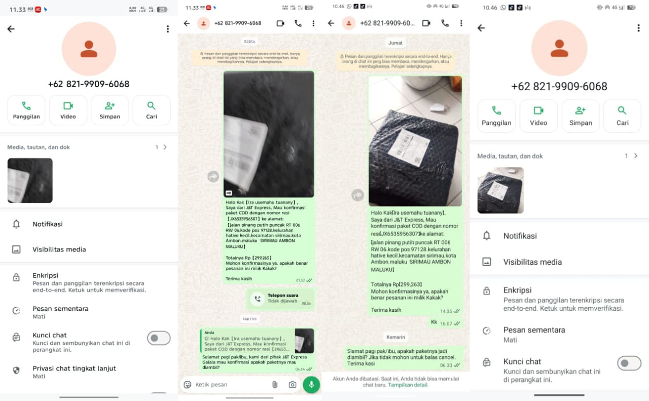Image resolution: width=649 pixels, height=401 pixels.
Task: Tap the Video button on the 11.33 contact info screen
Action: click(68, 110)
